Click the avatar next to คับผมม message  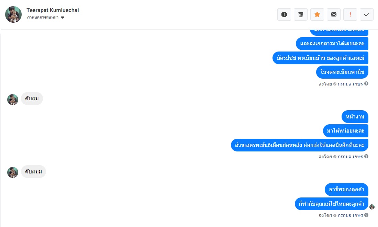pos(13,172)
